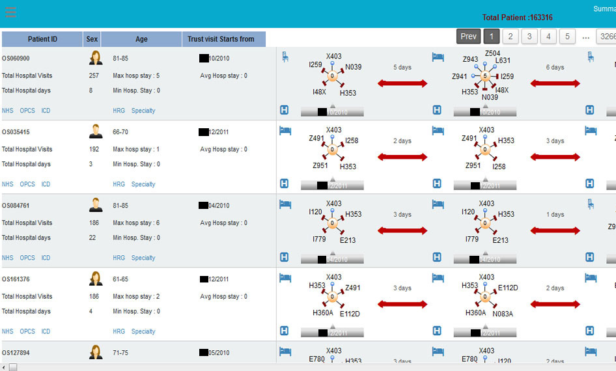This screenshot has height=371, width=616.
Task: Open Specialty link for patient OS060900
Action: point(143,111)
